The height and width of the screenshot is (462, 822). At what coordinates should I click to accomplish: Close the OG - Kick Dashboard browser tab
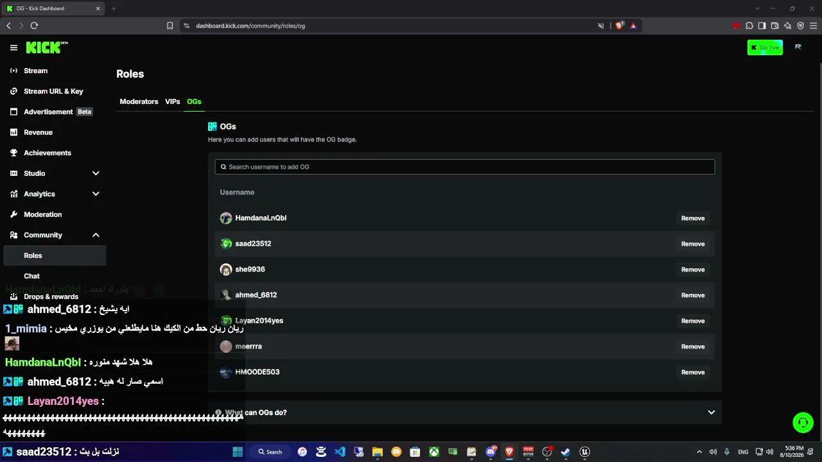click(98, 8)
